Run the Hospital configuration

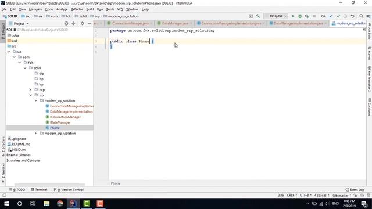(x=293, y=16)
